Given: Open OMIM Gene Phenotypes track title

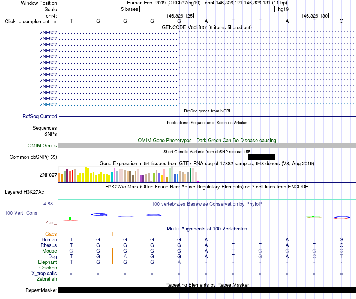Looking at the screenshot, I should click(x=207, y=140).
